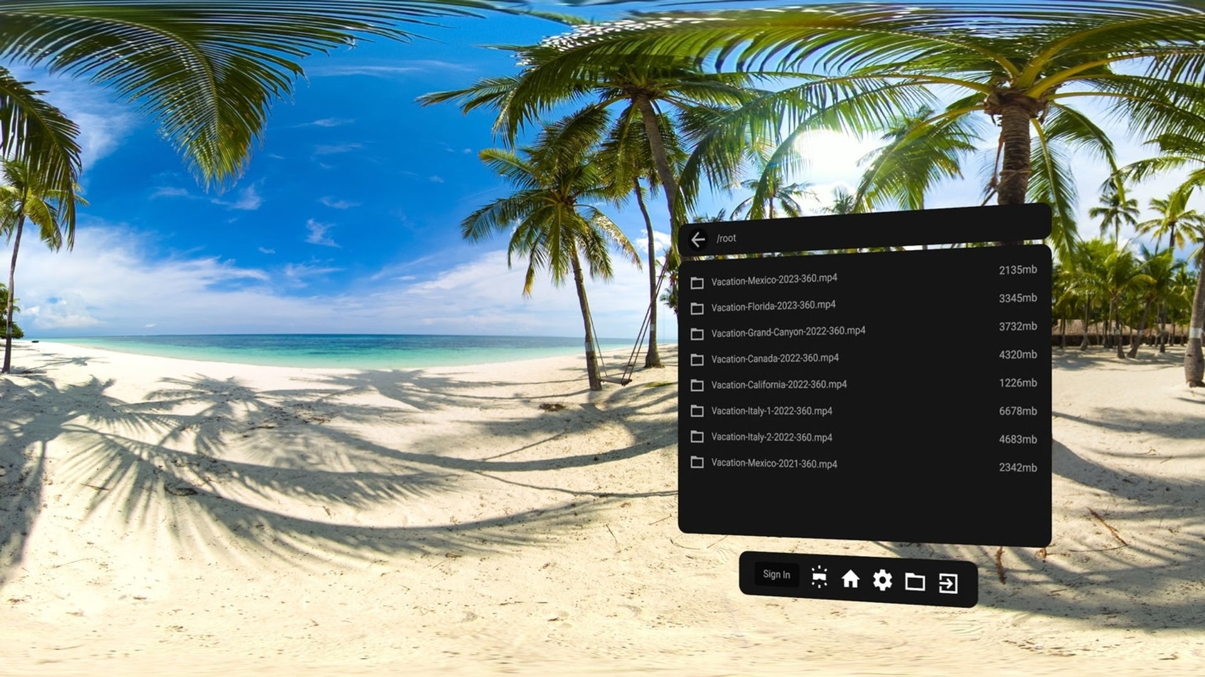Click the /root path text

pos(726,238)
